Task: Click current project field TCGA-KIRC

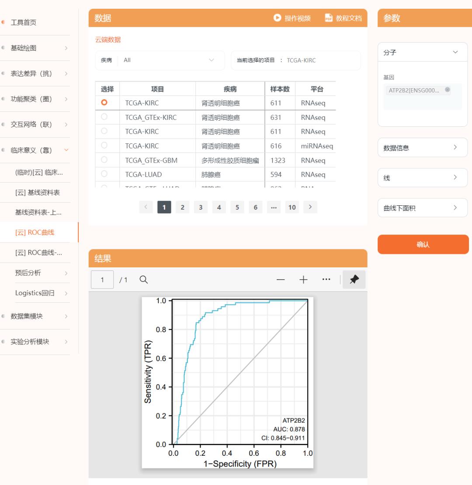Action: tap(296, 60)
